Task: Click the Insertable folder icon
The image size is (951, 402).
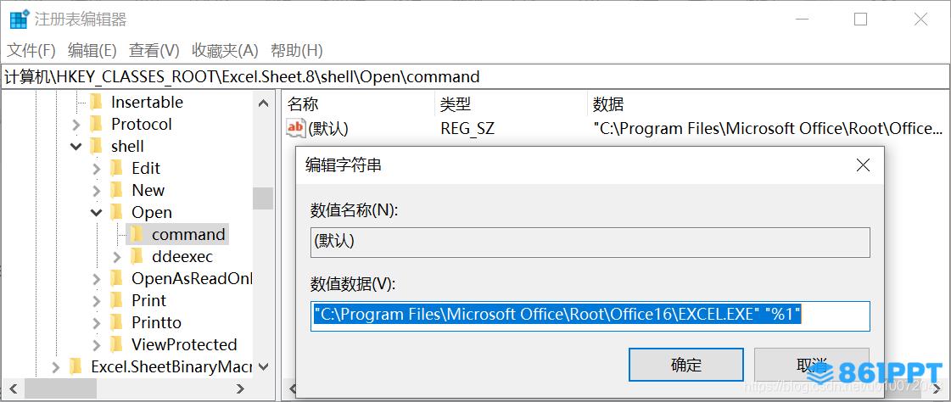Action: point(96,102)
